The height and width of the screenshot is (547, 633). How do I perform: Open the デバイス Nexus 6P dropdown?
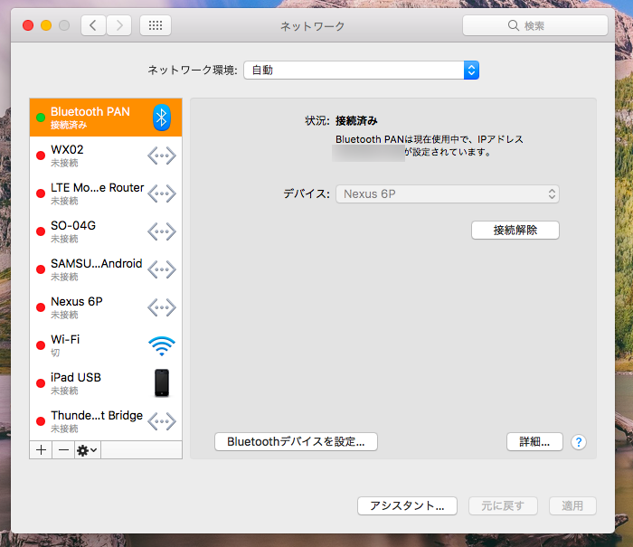[448, 193]
